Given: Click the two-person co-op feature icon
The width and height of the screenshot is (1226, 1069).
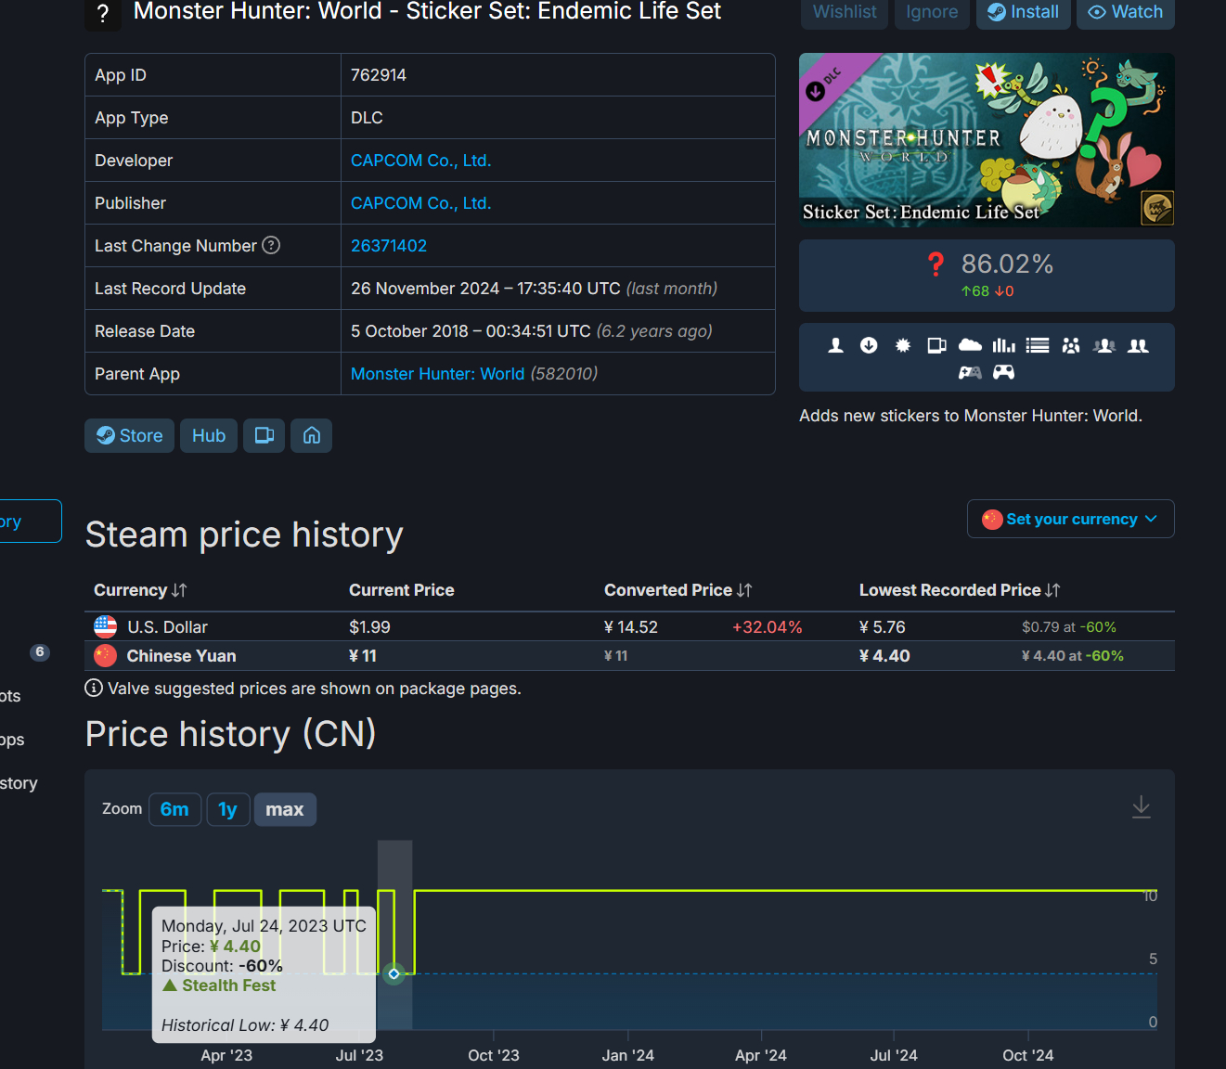Looking at the screenshot, I should [x=1138, y=346].
